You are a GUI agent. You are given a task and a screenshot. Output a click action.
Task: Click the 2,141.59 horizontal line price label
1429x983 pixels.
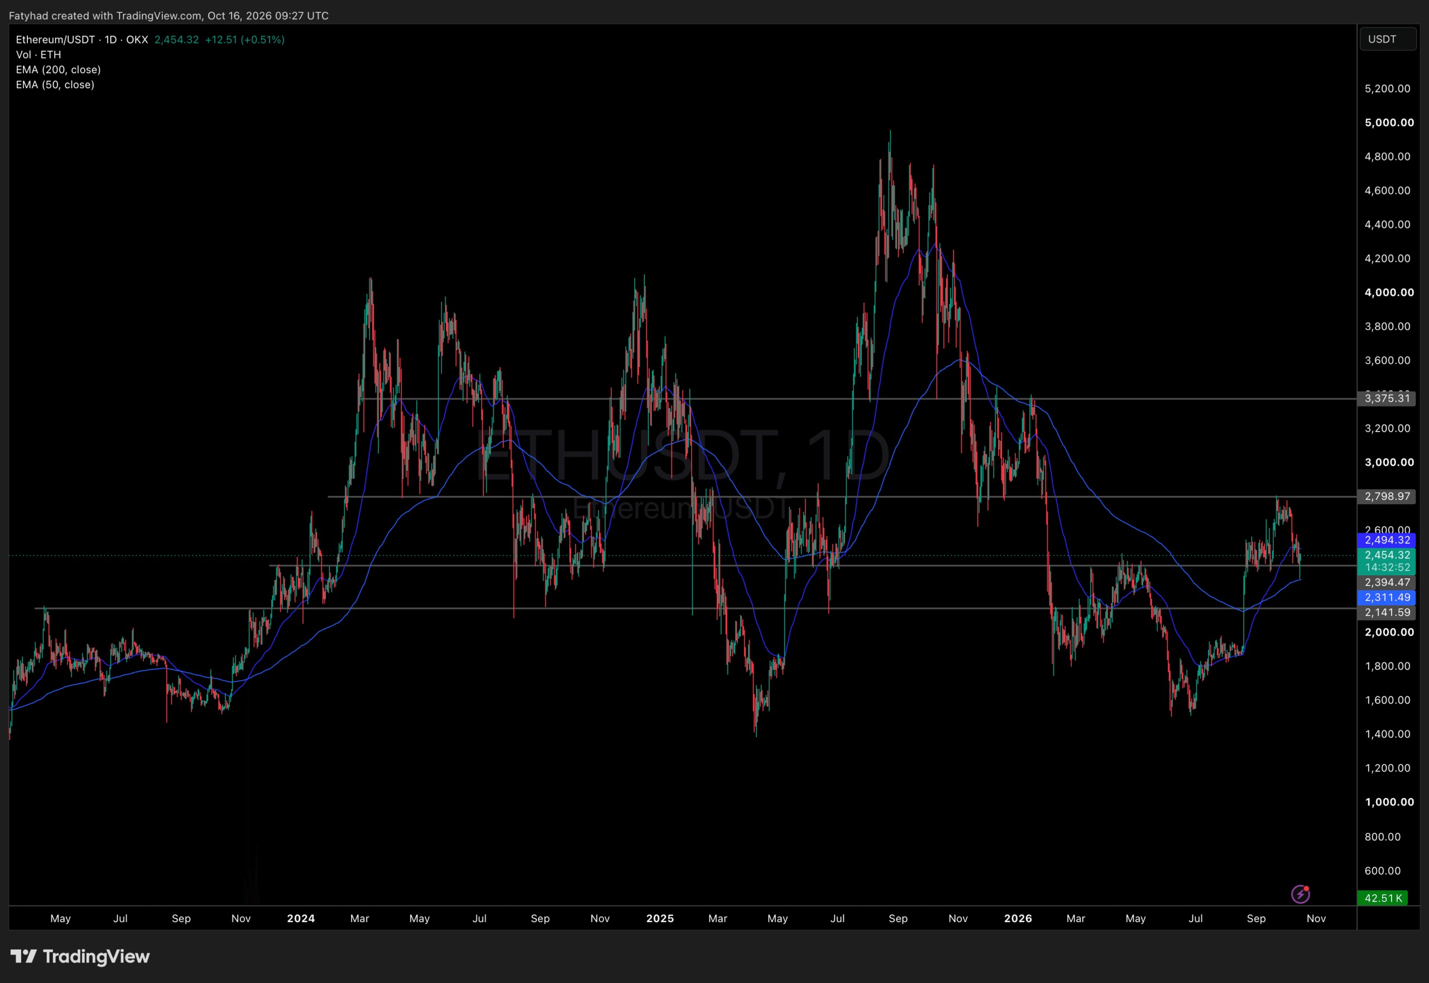[x=1387, y=613]
